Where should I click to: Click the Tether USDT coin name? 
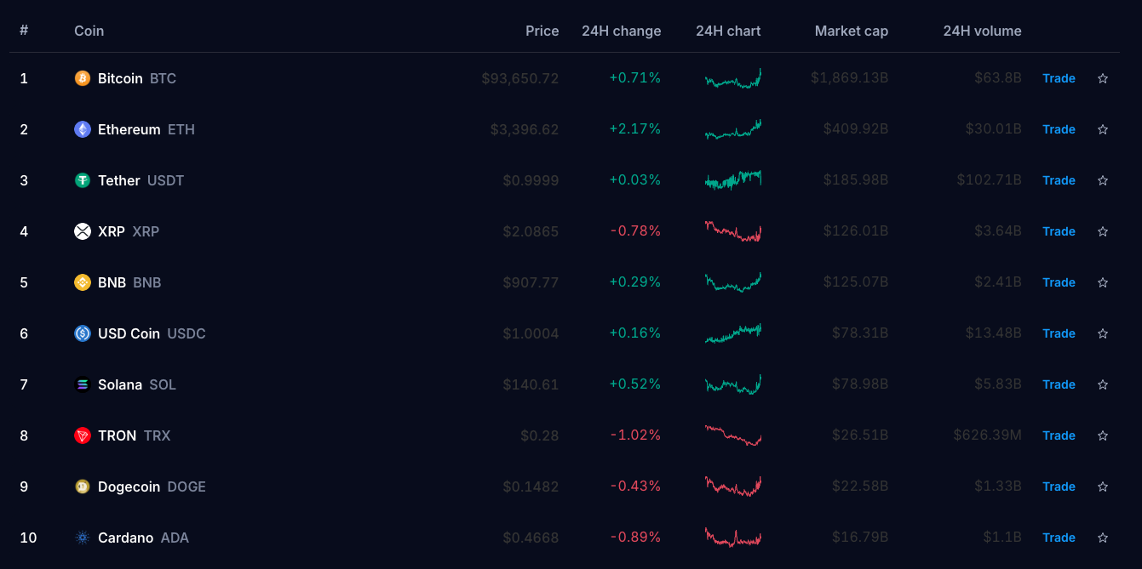point(141,180)
